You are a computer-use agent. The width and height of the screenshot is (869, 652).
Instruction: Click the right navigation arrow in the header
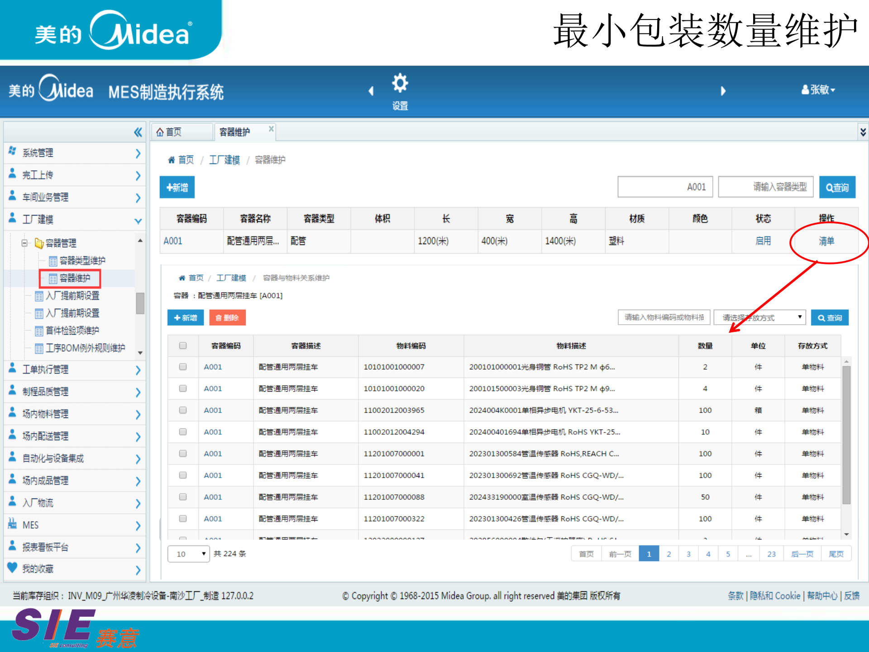click(723, 91)
